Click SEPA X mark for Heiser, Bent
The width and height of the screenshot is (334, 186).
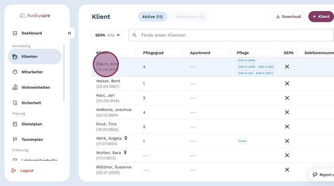pyautogui.click(x=287, y=84)
